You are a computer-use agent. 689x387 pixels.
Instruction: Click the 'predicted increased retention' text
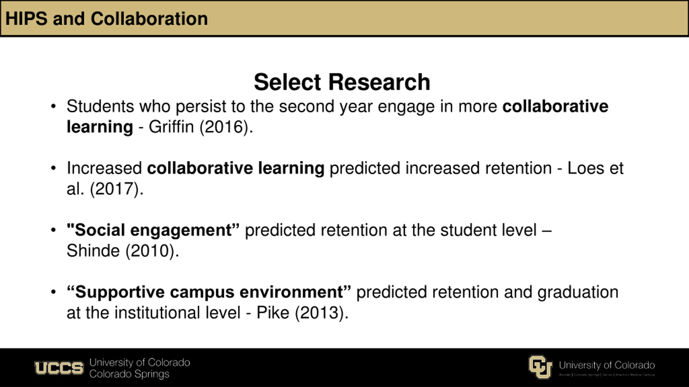point(441,168)
